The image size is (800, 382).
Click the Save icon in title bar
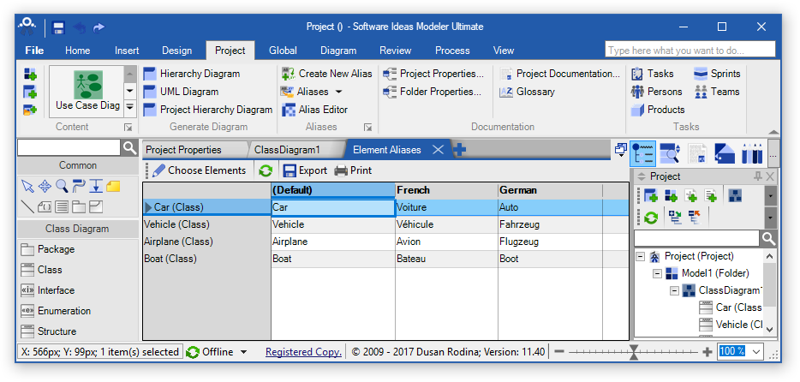tap(59, 27)
